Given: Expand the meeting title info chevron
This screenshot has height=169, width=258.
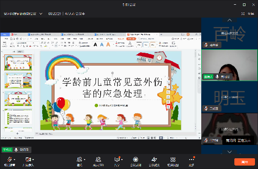Looking at the screenshot, I should [41, 14].
